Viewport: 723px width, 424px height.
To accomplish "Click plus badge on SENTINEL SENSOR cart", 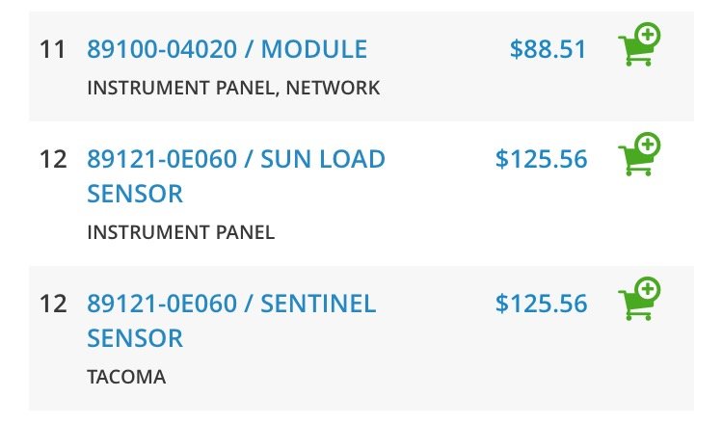I will 648,289.
